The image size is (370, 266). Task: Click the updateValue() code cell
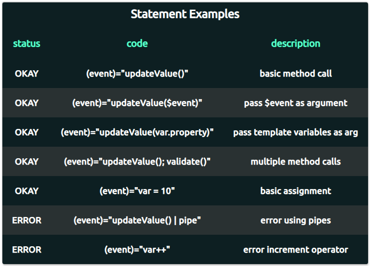pos(137,74)
